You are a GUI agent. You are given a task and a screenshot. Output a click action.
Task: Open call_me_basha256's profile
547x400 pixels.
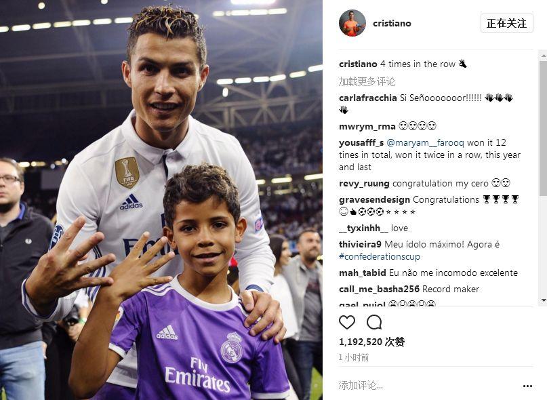pyautogui.click(x=379, y=289)
